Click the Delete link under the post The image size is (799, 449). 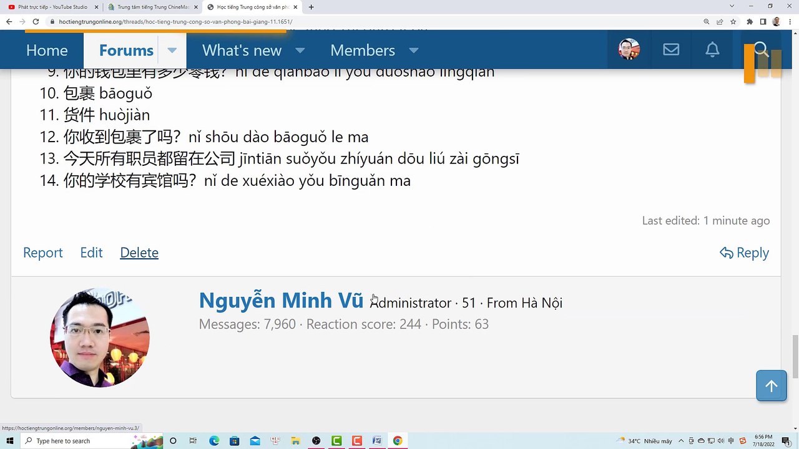[139, 253]
